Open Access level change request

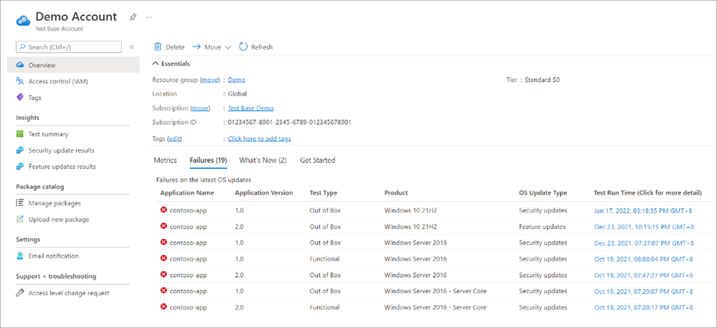pos(68,293)
